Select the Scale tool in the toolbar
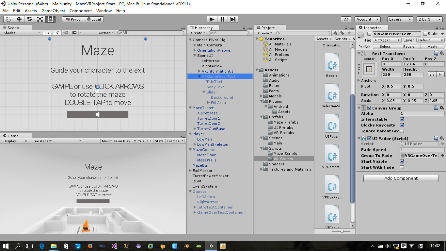Image resolution: width=446 pixels, height=251 pixels. point(40,19)
